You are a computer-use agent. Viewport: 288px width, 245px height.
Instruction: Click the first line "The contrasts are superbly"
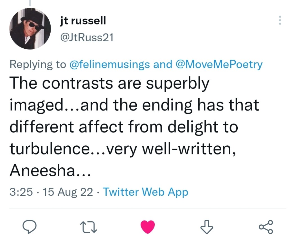(x=109, y=84)
